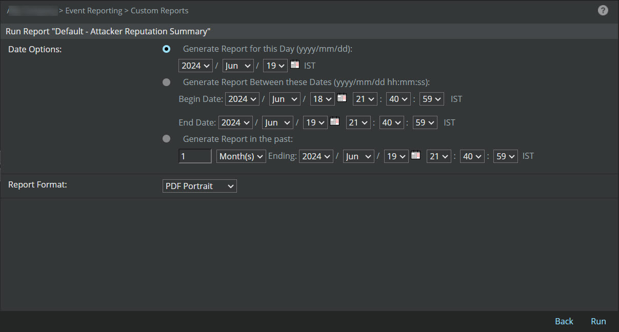Open Begin Date seconds dropdown

[x=432, y=99]
